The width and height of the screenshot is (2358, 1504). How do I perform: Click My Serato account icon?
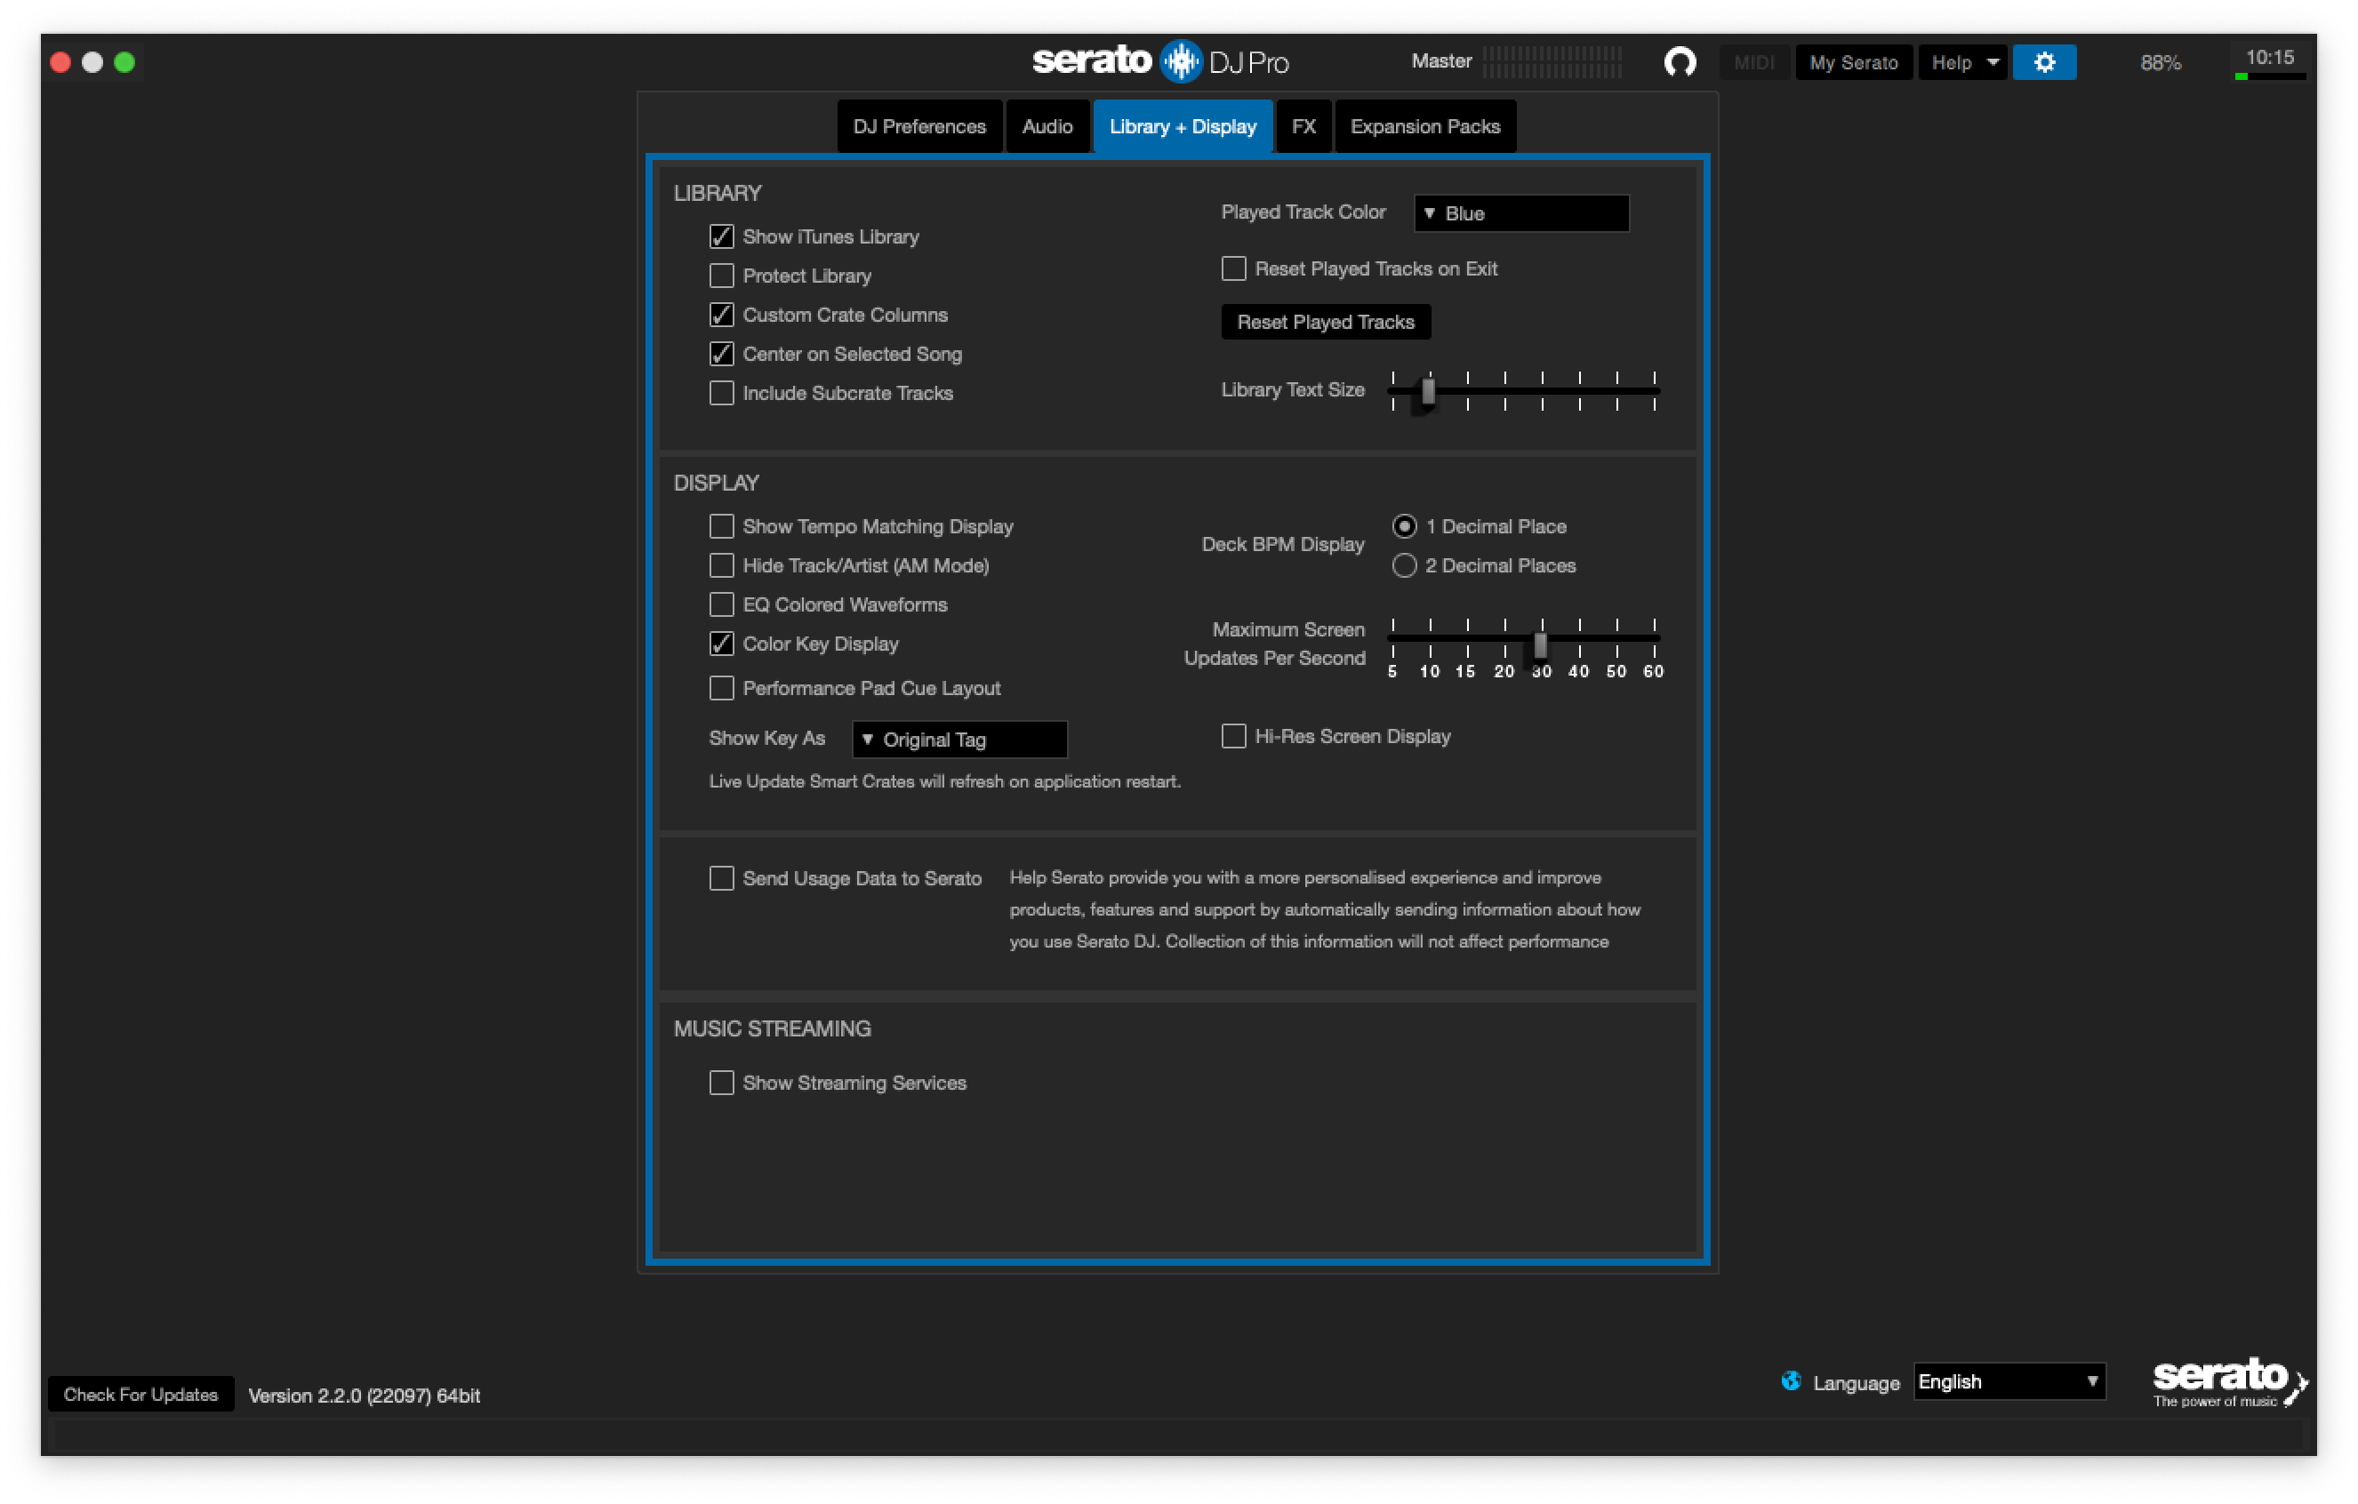1855,60
